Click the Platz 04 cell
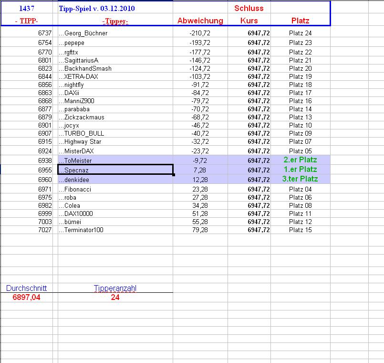Viewport: 384px width, 363px height. coord(300,189)
